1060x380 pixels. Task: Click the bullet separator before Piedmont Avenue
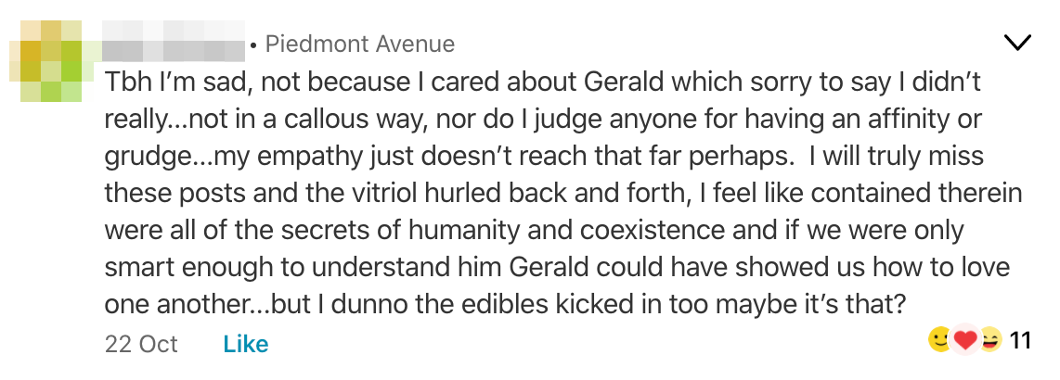point(253,45)
